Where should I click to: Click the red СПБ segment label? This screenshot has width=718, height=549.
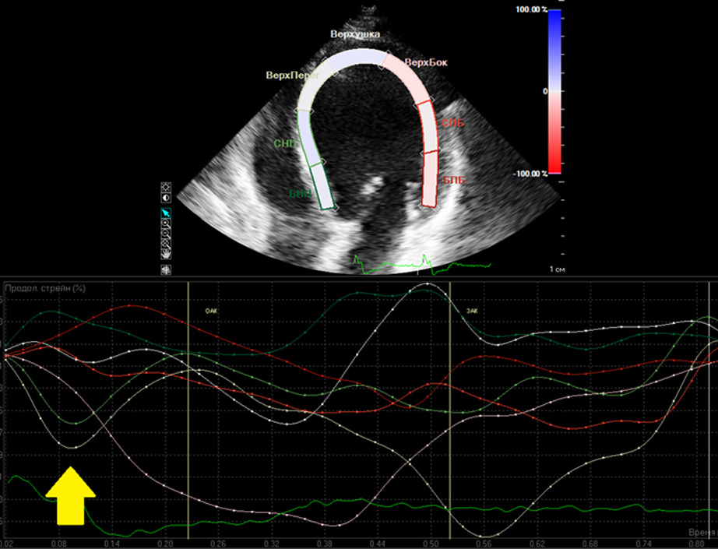click(x=452, y=124)
